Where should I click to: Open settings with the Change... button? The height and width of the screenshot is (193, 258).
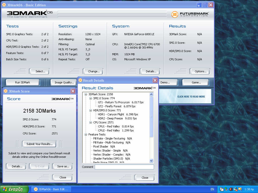click(x=93, y=71)
